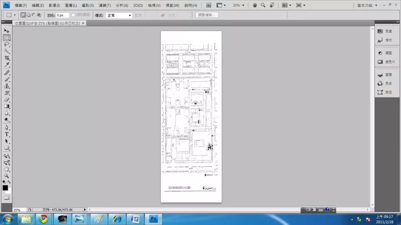This screenshot has height=225, width=401.
Task: Toggle Quick Mask mode
Action: [7, 198]
